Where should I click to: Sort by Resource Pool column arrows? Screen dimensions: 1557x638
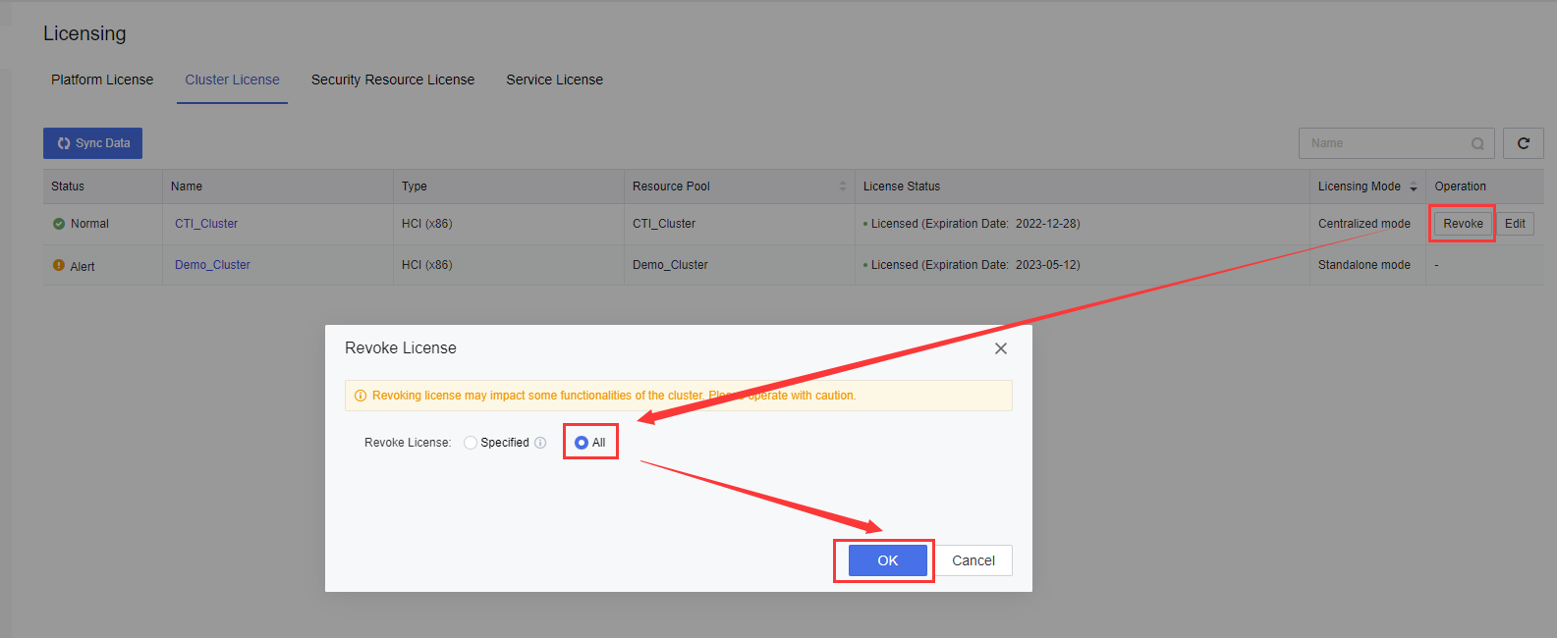coord(842,186)
